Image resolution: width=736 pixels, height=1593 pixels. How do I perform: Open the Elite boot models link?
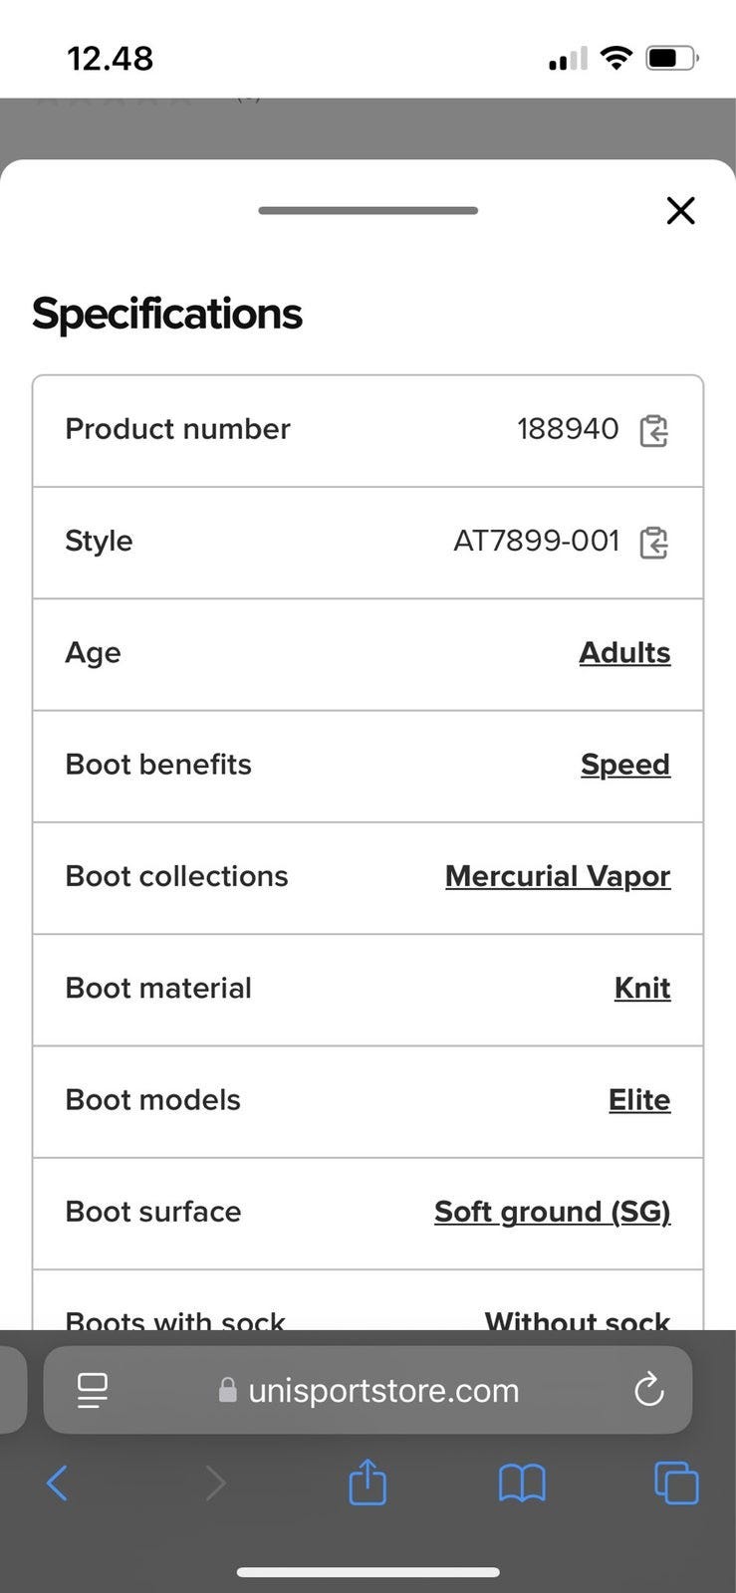pyautogui.click(x=639, y=1100)
